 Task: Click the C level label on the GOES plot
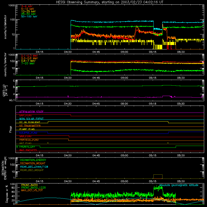point(14,80)
